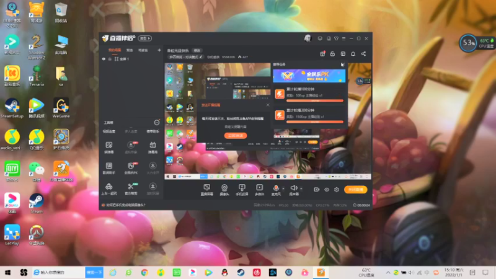
Task: Switch to the second scene tab
Action: click(x=130, y=50)
